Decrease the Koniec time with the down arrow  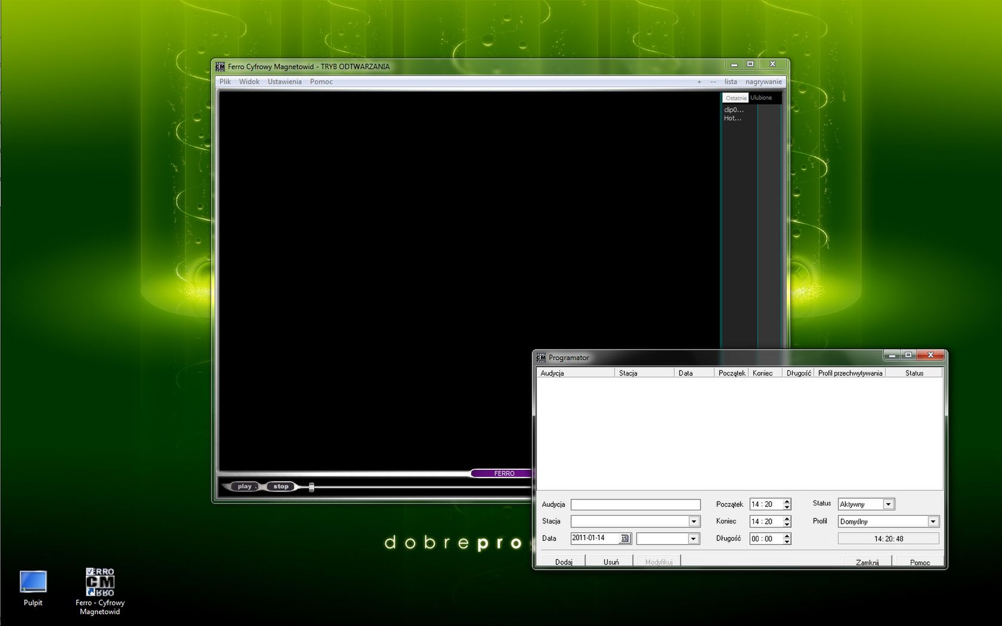(787, 525)
